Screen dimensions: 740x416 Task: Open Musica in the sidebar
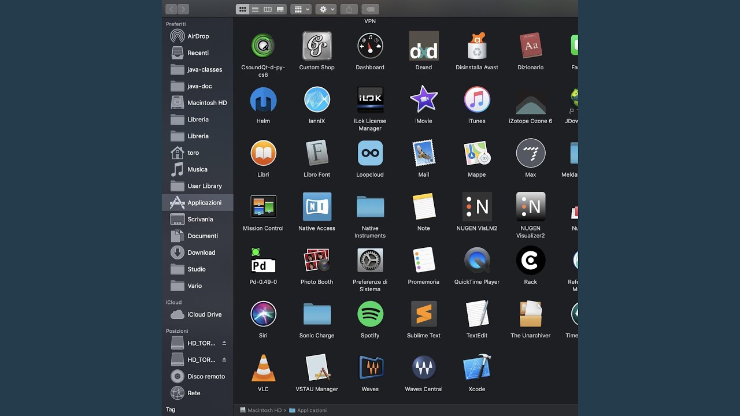click(x=198, y=170)
